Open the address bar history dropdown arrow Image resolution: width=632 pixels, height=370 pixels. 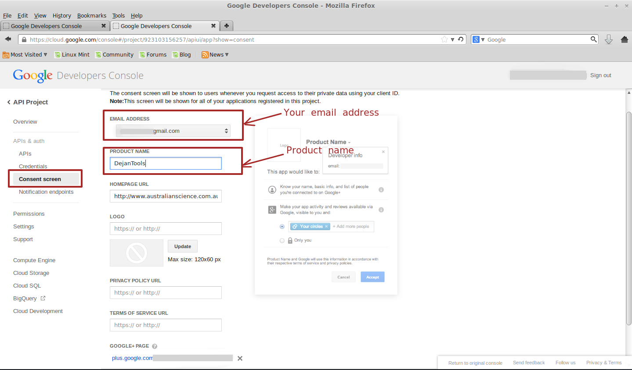click(x=453, y=39)
